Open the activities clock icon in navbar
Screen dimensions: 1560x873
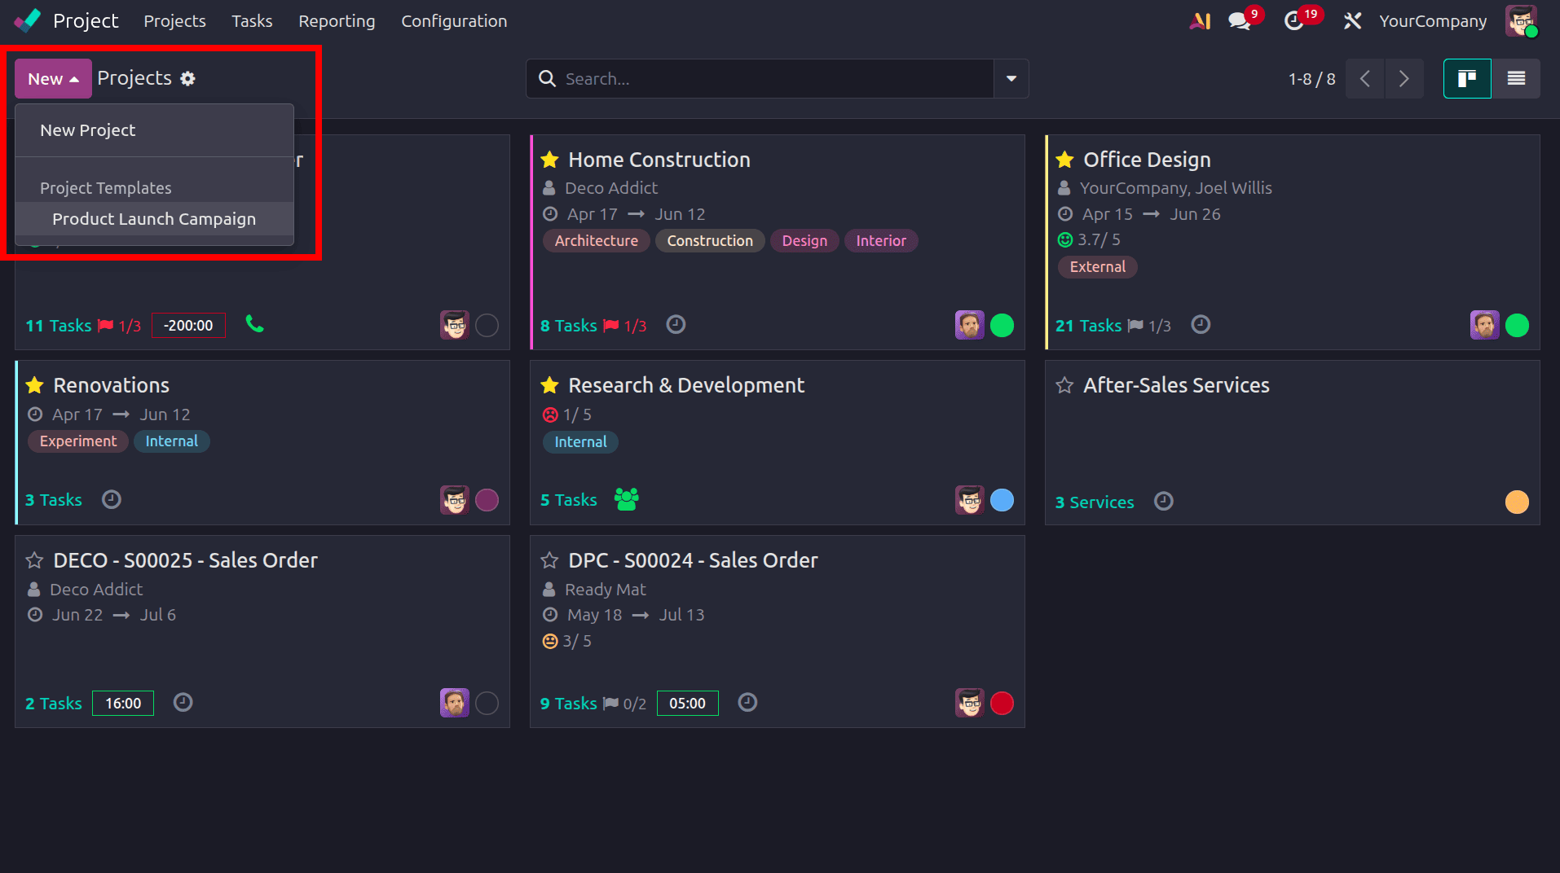click(1293, 21)
